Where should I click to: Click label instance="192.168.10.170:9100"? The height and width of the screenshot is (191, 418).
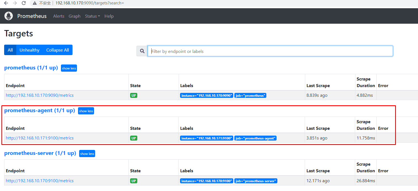207,181
